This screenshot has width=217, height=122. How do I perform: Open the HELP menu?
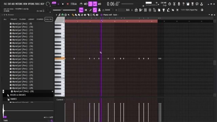point(42,4)
